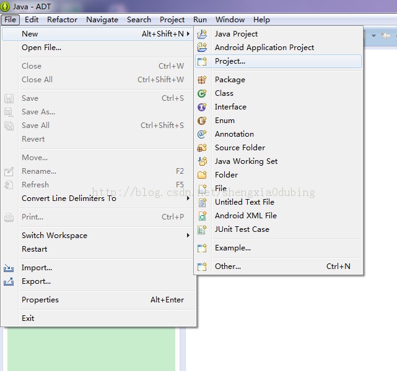Image resolution: width=397 pixels, height=371 pixels.
Task: Click the Android XML File icon
Action: 202,216
